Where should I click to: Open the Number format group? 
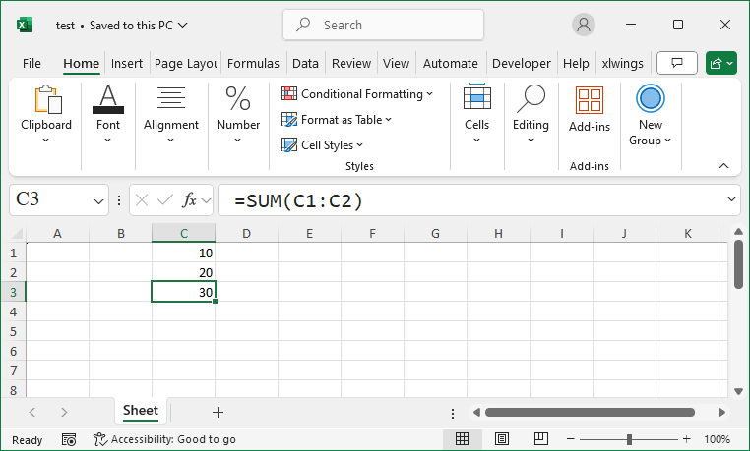coord(238,115)
